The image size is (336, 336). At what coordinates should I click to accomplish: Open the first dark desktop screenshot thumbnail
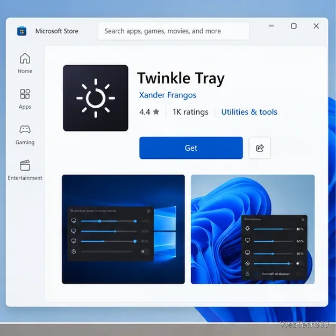pyautogui.click(x=123, y=229)
